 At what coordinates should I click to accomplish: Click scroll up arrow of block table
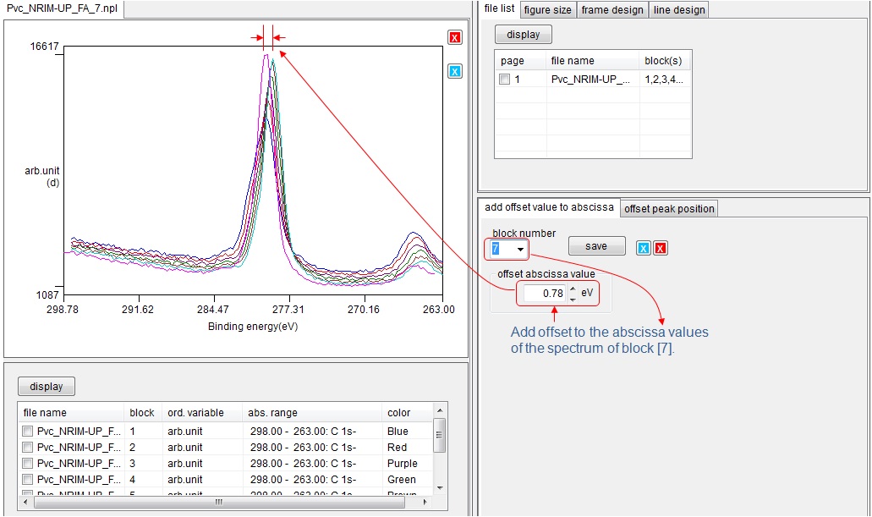(439, 410)
